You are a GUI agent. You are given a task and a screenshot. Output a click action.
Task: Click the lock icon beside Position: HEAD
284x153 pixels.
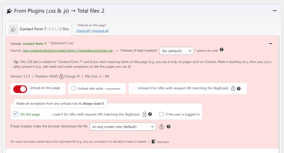tap(61, 76)
